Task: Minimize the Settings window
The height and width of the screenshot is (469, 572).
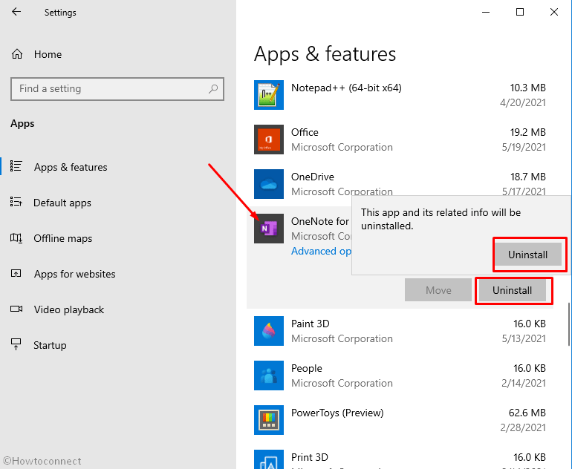Action: 486,12
